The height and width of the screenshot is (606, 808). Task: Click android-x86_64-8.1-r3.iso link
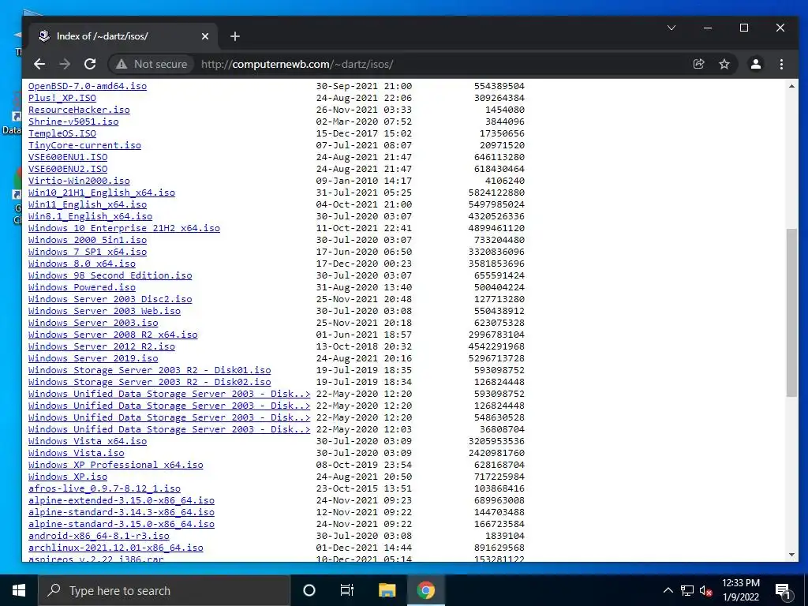tap(99, 537)
